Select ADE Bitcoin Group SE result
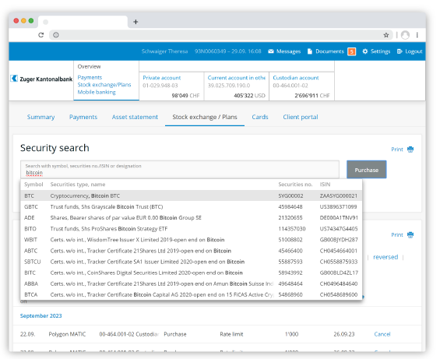The width and height of the screenshot is (447, 359). coord(192,217)
